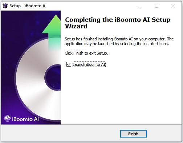The width and height of the screenshot is (183, 143).
Task: Click the 'Click Finish to exit Setup.' text
Action: point(86,53)
